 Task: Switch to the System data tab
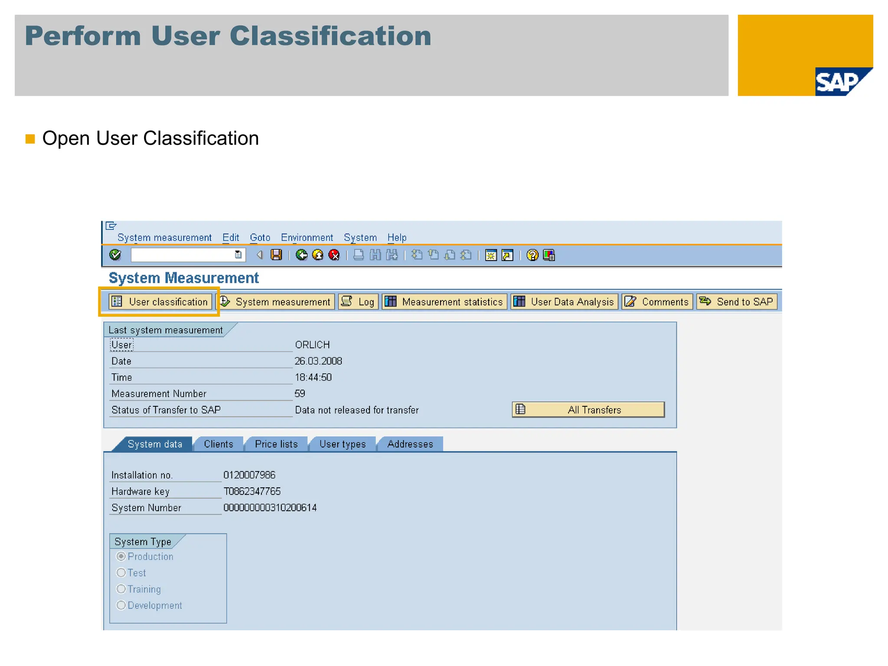click(155, 444)
